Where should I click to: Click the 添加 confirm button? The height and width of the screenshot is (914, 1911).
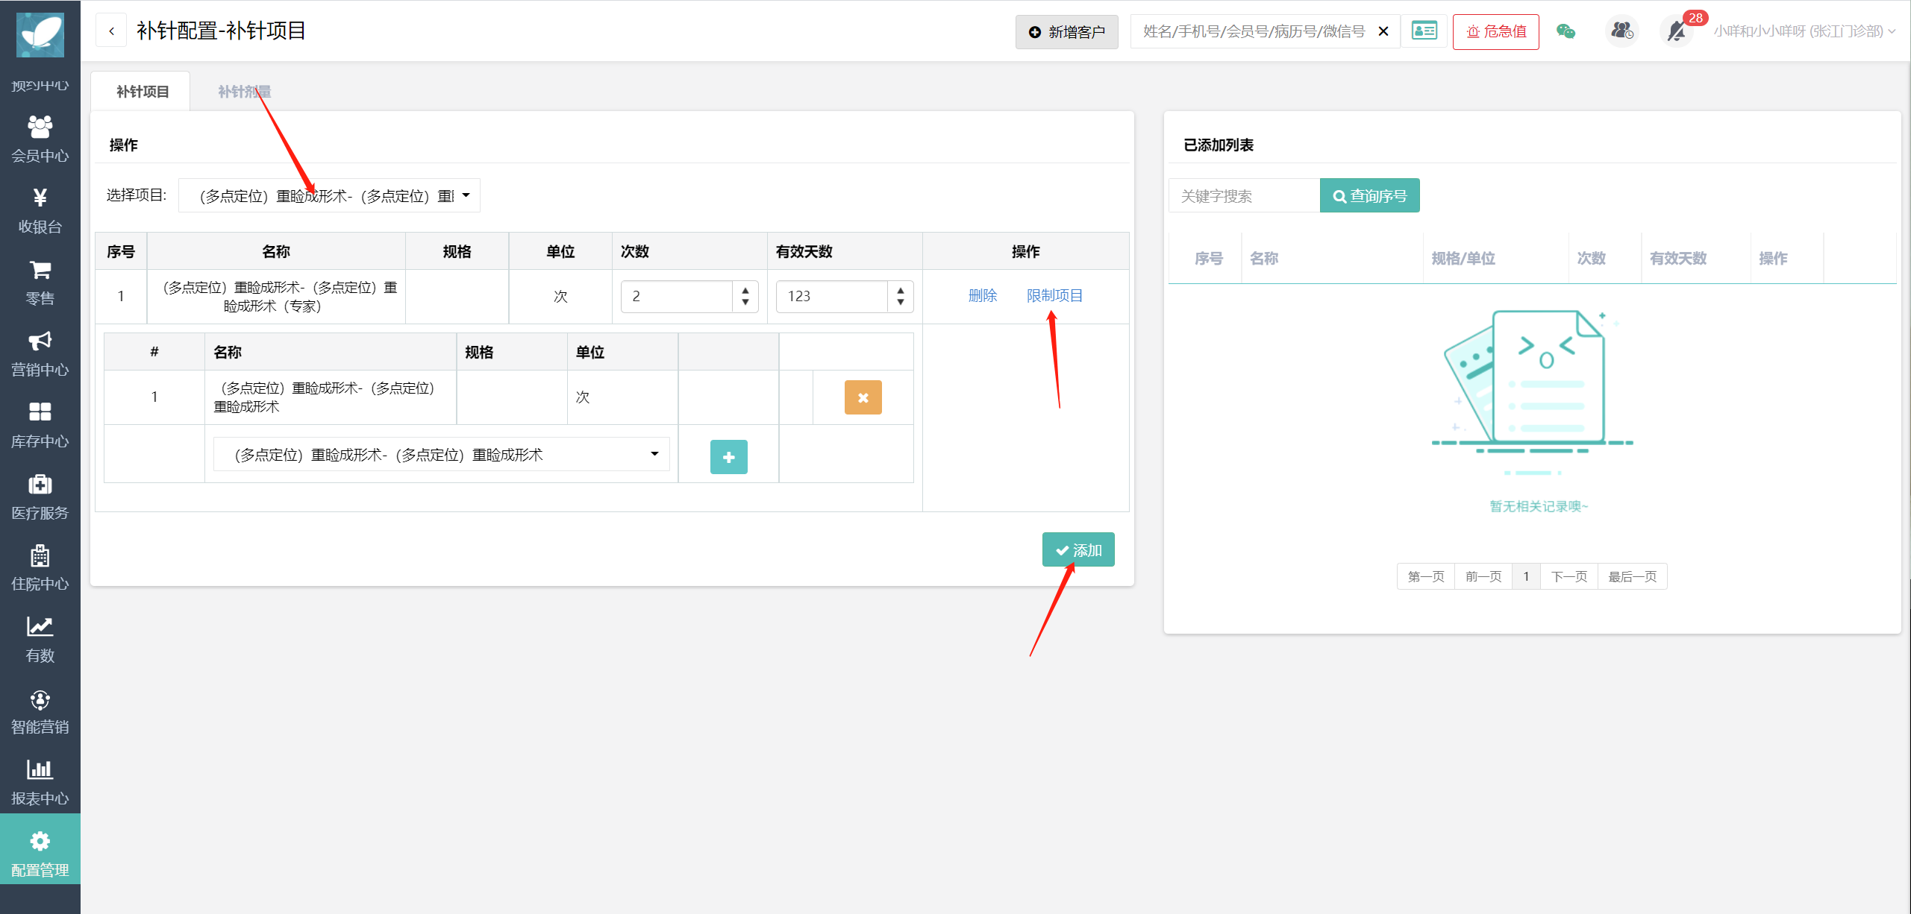[x=1078, y=550]
